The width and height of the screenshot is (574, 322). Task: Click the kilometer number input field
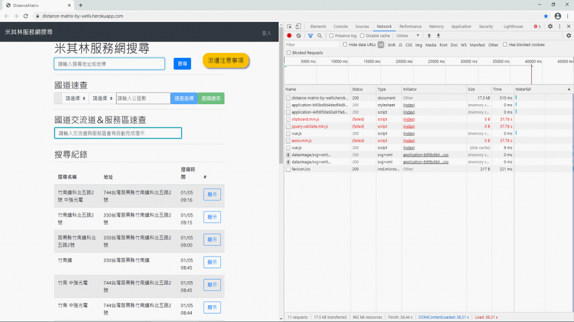pos(143,99)
